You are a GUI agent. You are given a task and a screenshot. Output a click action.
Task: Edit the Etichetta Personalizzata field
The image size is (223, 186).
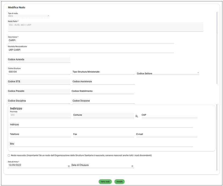pos(91,50)
